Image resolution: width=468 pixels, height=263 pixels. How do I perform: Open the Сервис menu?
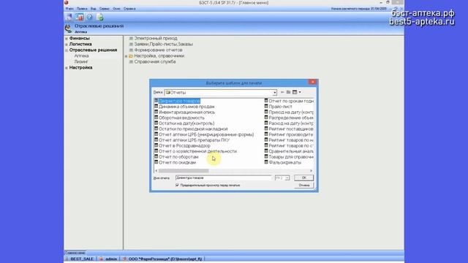click(x=104, y=9)
